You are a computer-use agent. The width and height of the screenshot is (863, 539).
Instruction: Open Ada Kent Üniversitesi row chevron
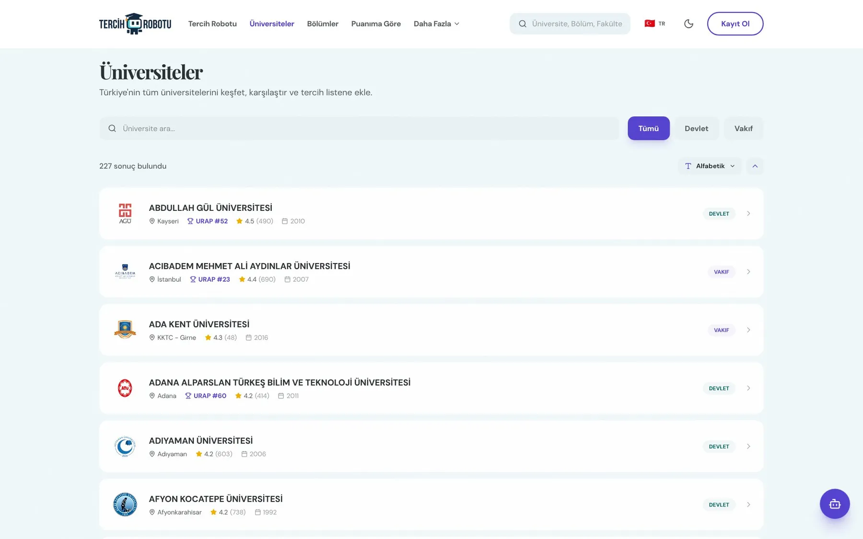pyautogui.click(x=748, y=330)
